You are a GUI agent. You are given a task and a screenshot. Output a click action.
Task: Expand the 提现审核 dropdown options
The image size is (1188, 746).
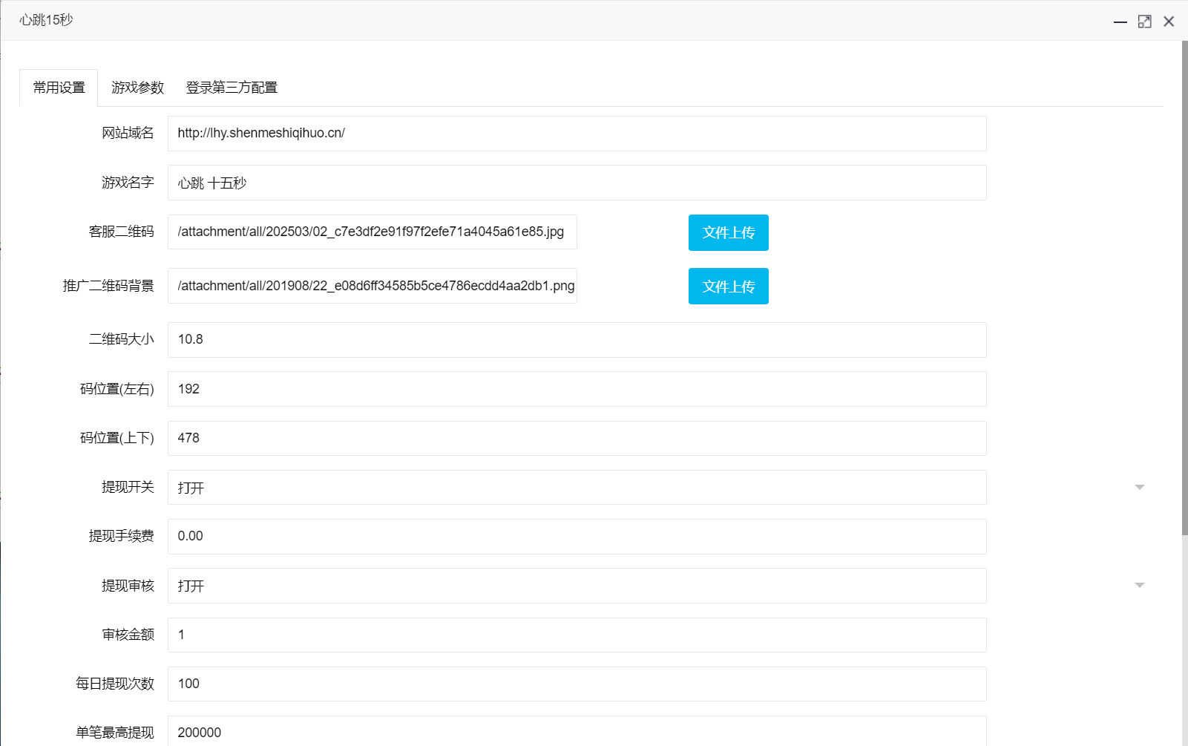[x=1138, y=585]
